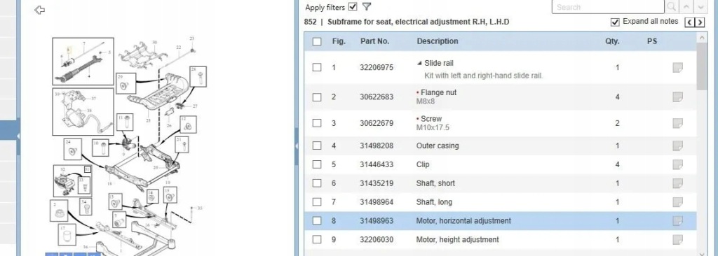The height and width of the screenshot is (256, 718).
Task: Open the filter funnel icon
Action: [366, 6]
